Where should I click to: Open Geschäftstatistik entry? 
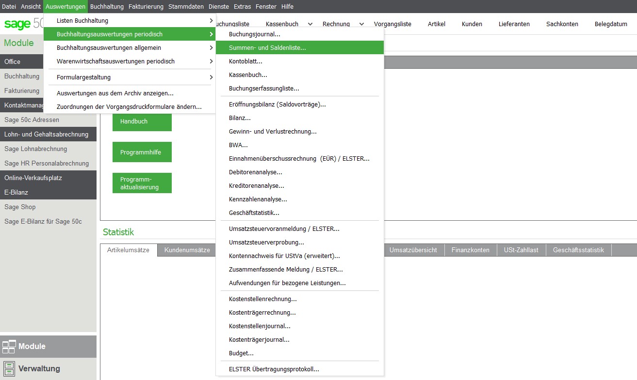pos(300,213)
